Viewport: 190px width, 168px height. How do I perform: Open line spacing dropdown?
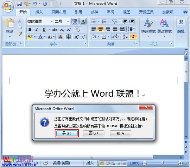pyautogui.click(x=131, y=29)
